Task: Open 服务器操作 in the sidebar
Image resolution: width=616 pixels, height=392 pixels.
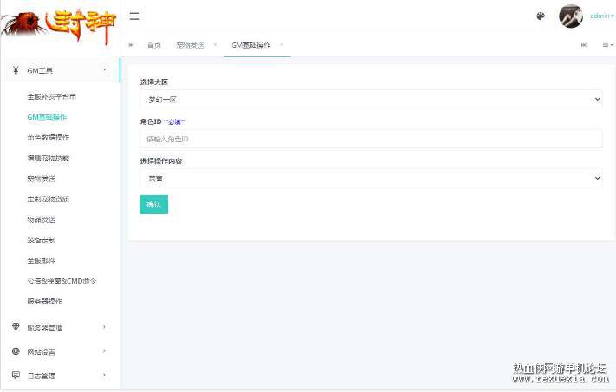Action: click(44, 301)
